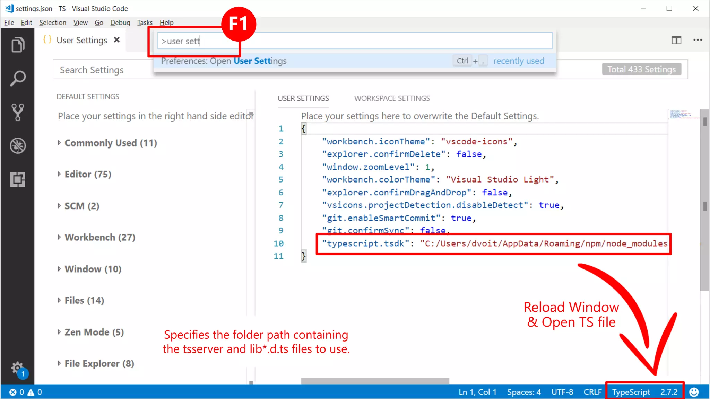Close the User Settings tab
This screenshot has height=399, width=710.
coord(117,40)
